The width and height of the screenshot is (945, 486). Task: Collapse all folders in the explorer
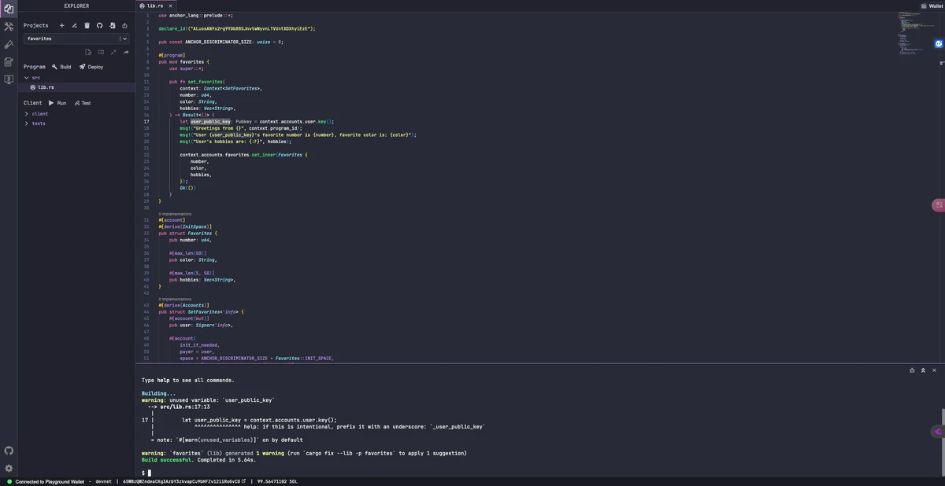[x=113, y=52]
